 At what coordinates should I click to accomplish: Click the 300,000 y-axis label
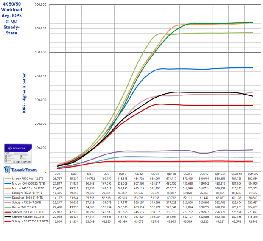tap(40, 100)
